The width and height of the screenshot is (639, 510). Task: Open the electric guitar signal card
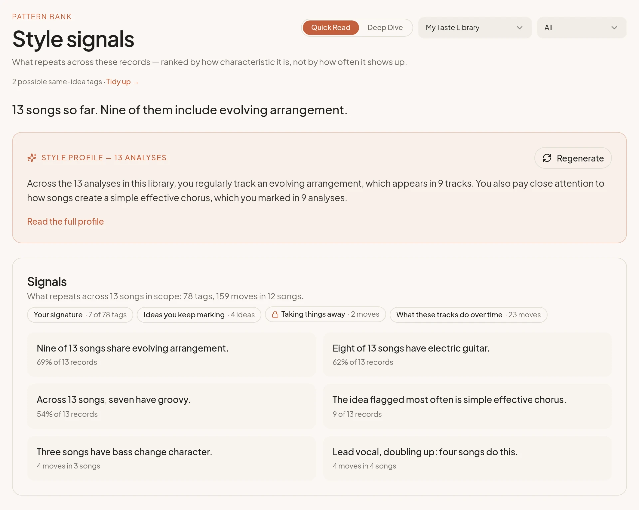pyautogui.click(x=467, y=355)
